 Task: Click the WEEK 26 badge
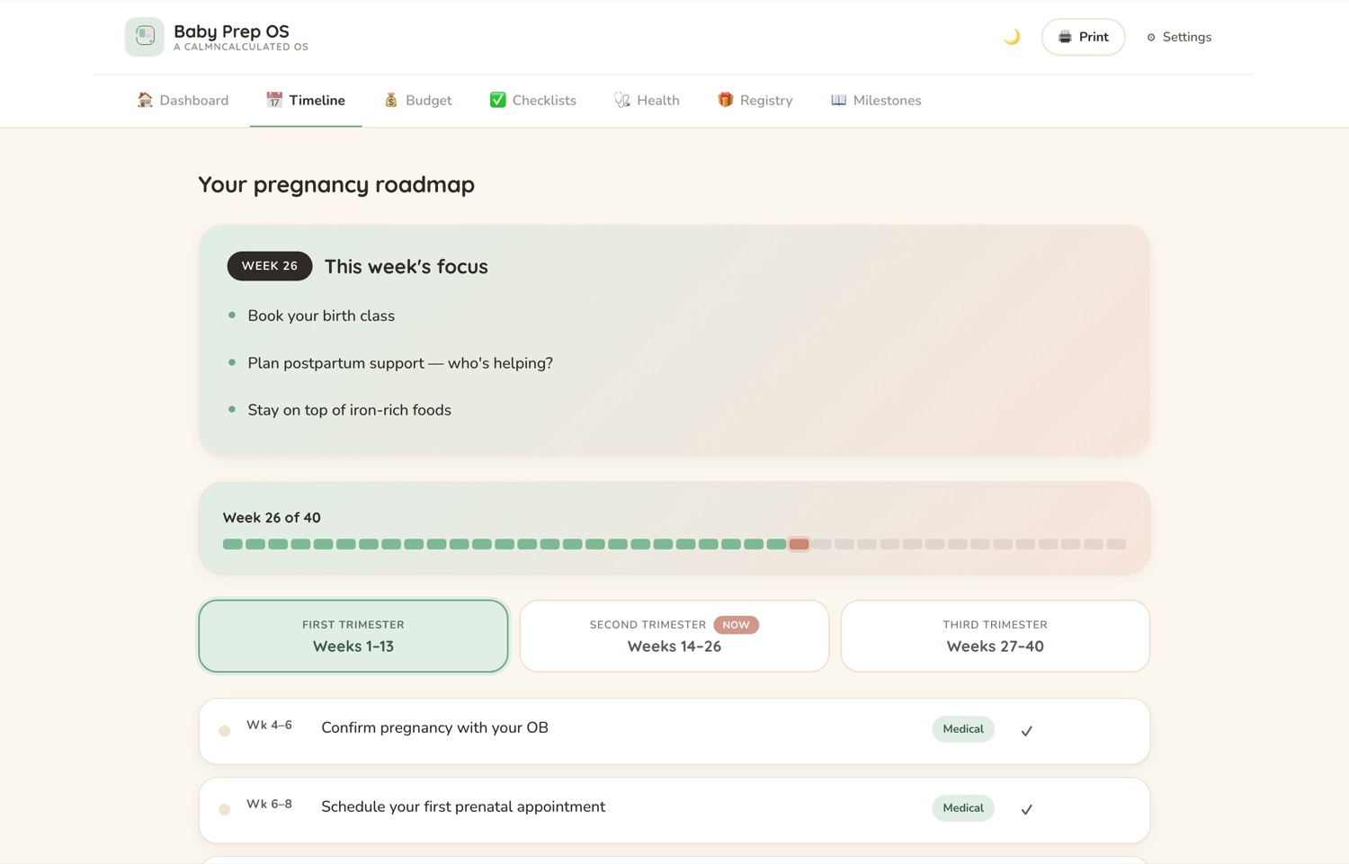tap(270, 266)
